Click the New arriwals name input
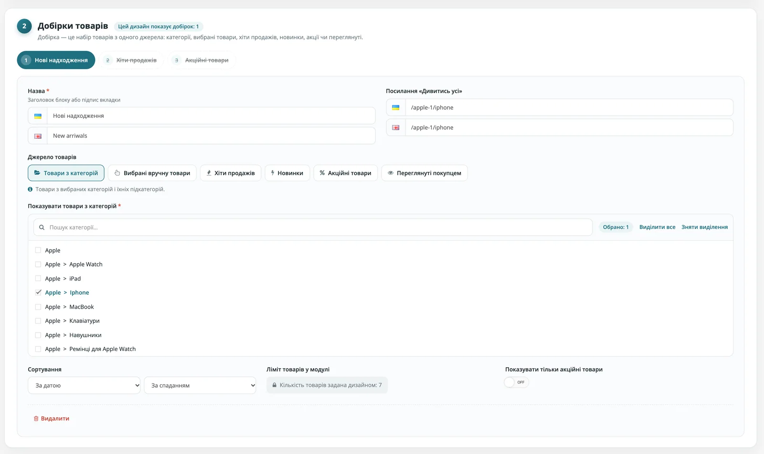Screen dimensions: 764x454 [211, 136]
